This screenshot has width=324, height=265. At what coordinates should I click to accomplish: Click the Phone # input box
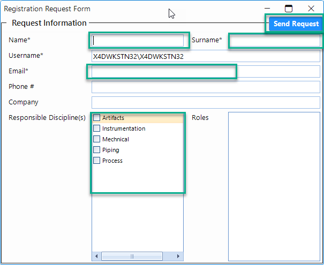click(206, 87)
